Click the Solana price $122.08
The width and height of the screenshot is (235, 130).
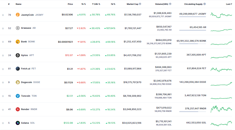[x=68, y=123]
